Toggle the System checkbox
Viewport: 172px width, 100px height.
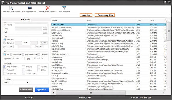coord(39,67)
